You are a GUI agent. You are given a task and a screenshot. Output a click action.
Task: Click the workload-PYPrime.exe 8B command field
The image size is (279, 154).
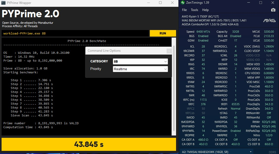[75, 33]
